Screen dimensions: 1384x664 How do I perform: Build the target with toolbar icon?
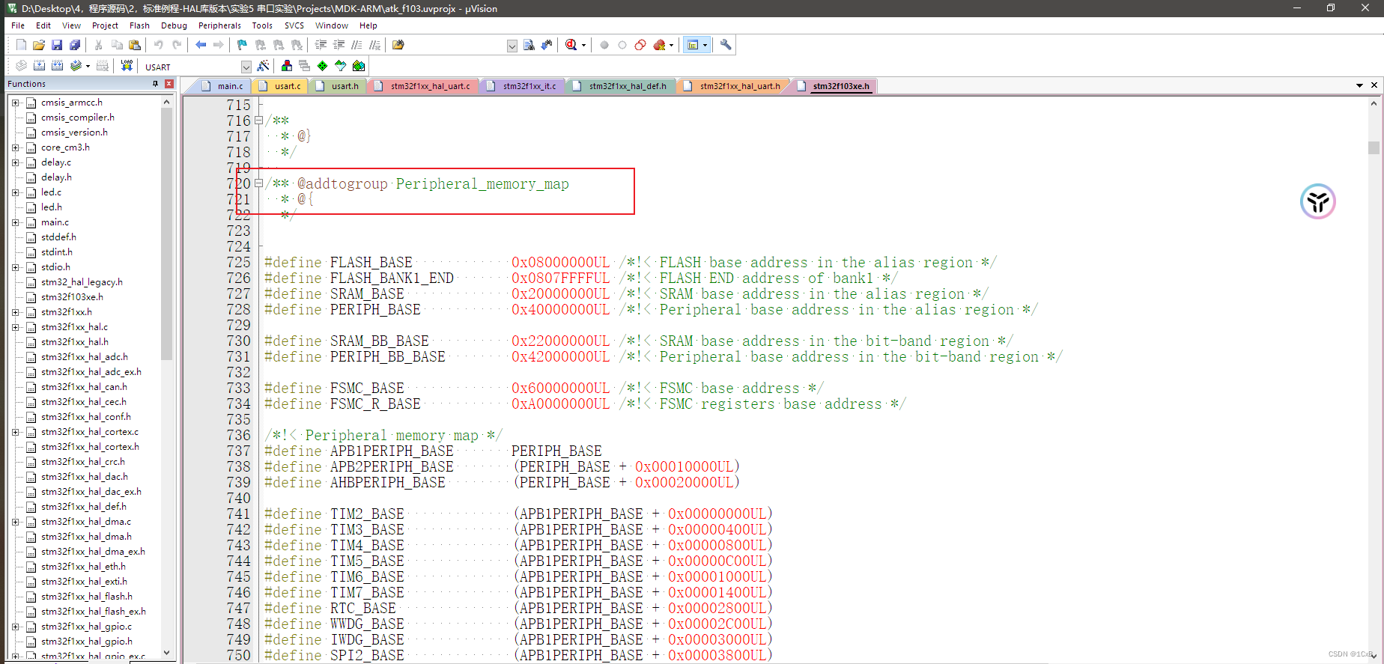[39, 66]
